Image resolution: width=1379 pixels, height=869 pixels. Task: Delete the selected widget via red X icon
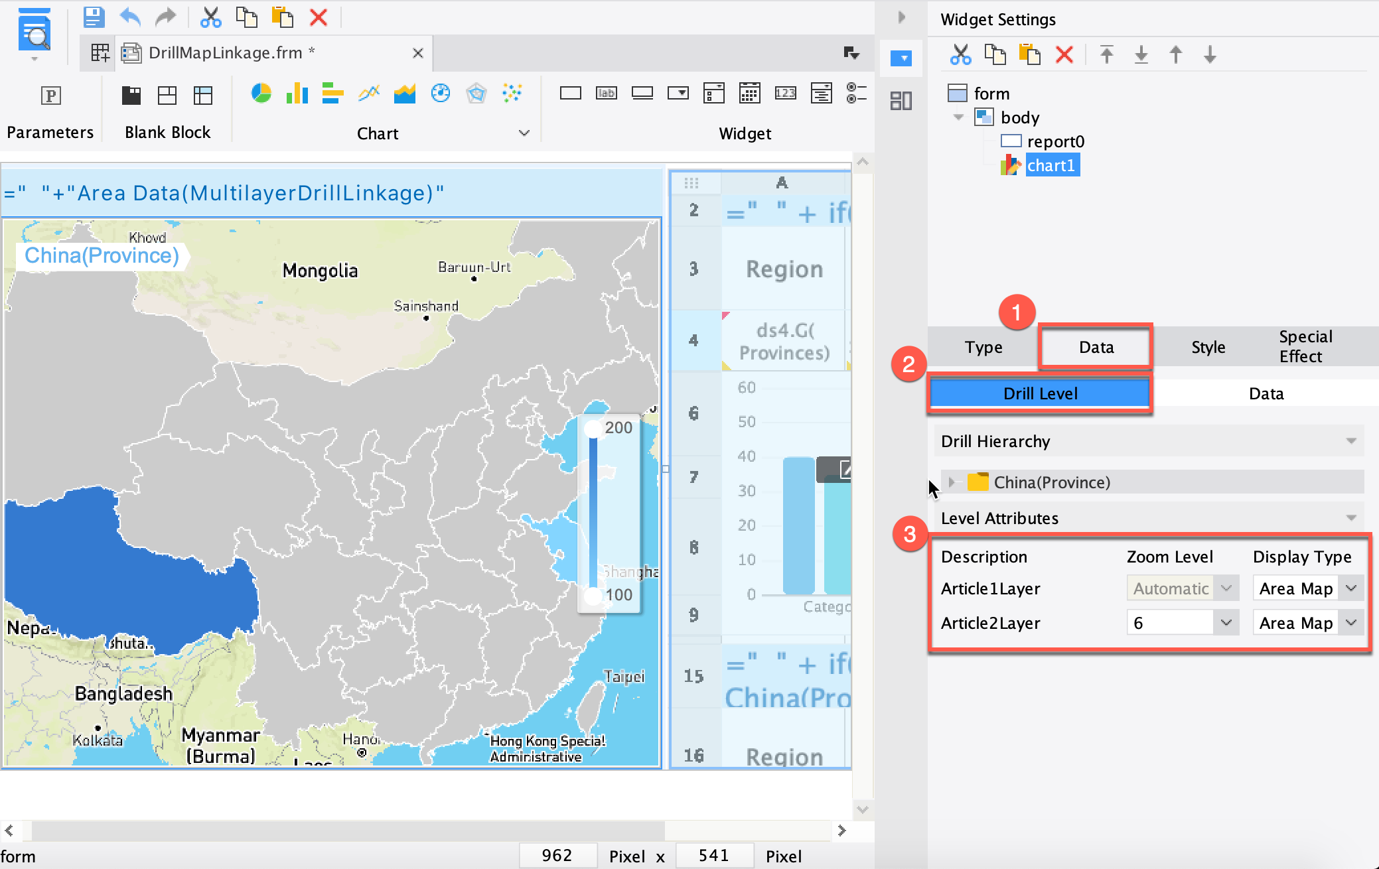[1064, 54]
